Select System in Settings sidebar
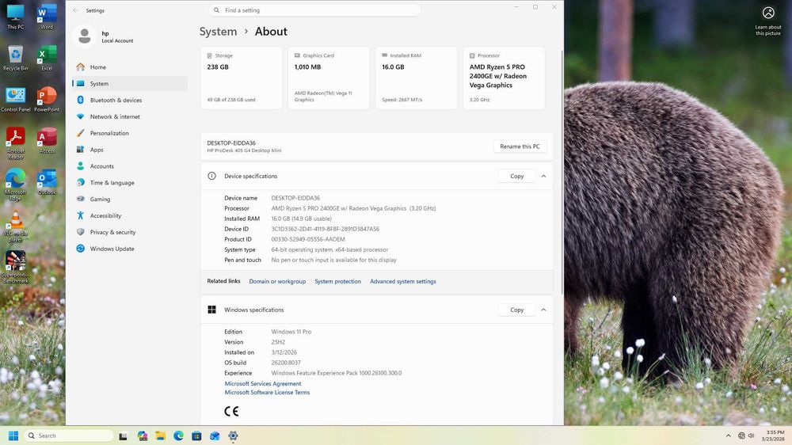The height and width of the screenshot is (445, 792). pos(130,83)
